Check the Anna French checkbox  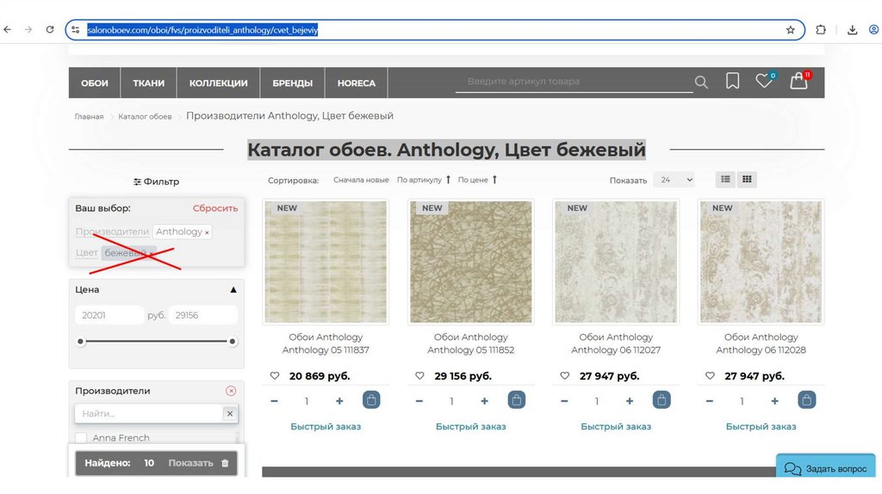81,438
